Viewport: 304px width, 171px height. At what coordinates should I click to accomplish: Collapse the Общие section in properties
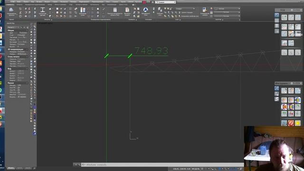click(x=27, y=30)
